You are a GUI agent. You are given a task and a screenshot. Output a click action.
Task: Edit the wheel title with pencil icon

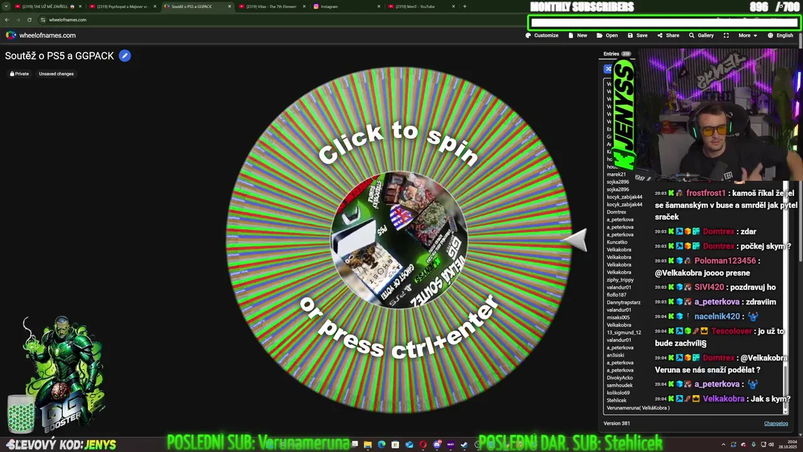[x=125, y=56]
